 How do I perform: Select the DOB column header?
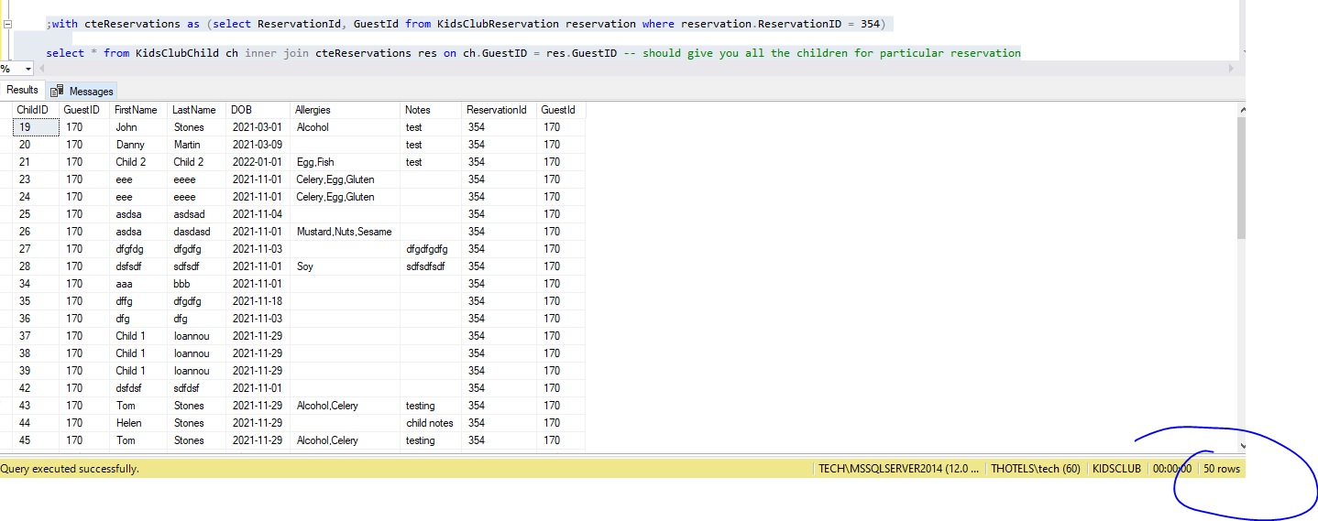pos(258,110)
